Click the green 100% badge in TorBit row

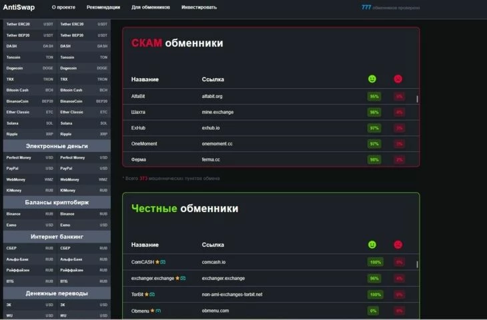pyautogui.click(x=375, y=294)
